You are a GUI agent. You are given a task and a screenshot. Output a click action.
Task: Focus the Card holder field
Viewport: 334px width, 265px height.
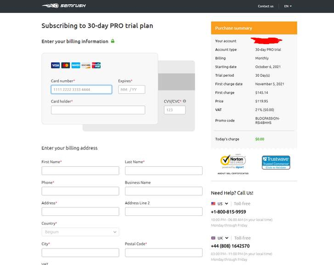[98, 110]
